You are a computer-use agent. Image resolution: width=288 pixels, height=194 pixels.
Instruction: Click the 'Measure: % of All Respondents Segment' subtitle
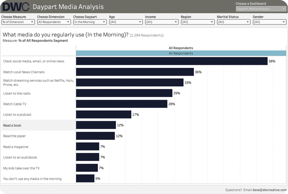coord(35,41)
